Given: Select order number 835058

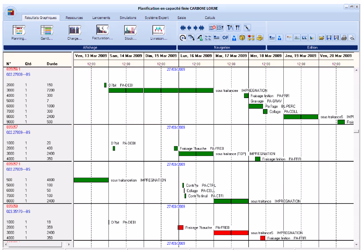Looking at the screenshot, I should tap(12, 206).
